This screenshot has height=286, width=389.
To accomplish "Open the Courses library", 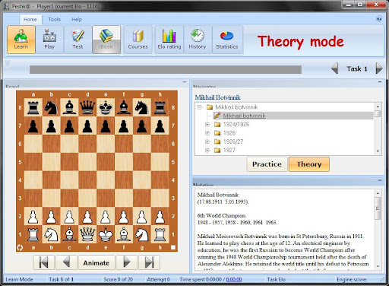I will pyautogui.click(x=138, y=40).
